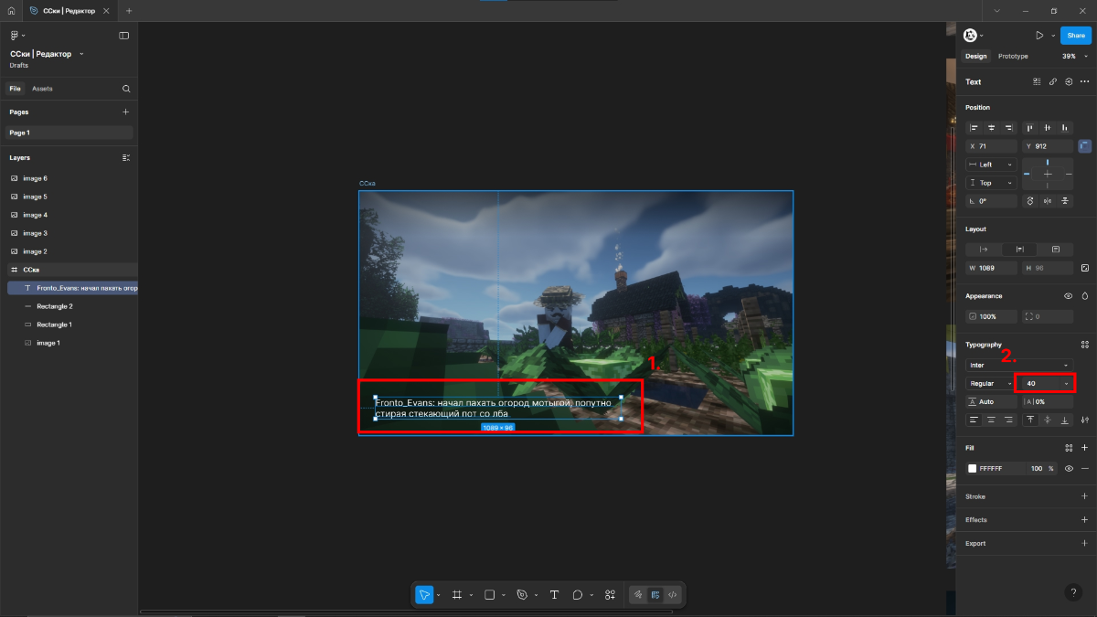The width and height of the screenshot is (1097, 617).
Task: Switch to the Assets tab
Action: 42,89
